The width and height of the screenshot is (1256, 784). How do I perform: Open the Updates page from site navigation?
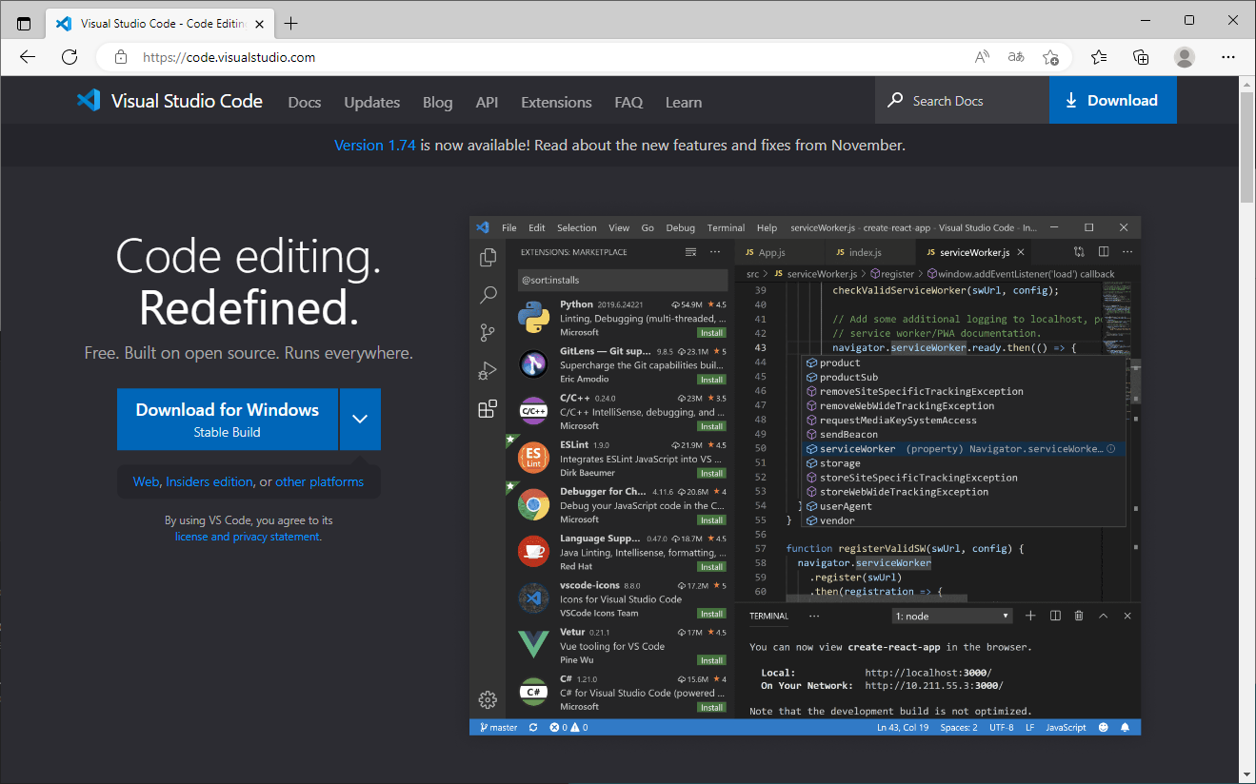point(372,102)
